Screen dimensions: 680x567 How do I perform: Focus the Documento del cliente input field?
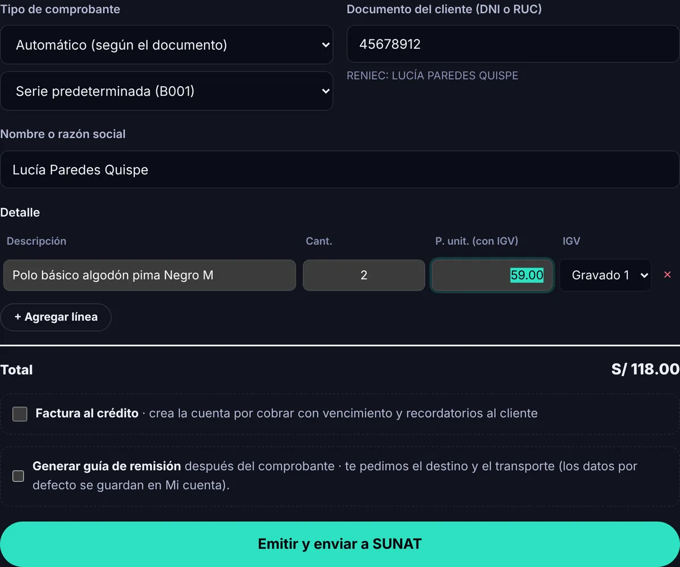tap(513, 44)
